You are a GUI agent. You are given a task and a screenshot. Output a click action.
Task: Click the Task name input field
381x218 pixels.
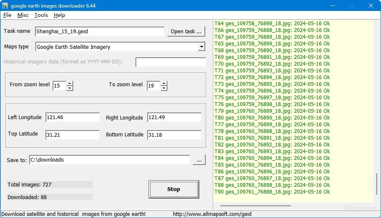[99, 32]
